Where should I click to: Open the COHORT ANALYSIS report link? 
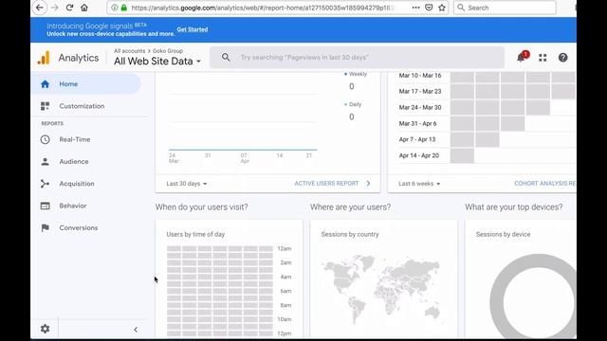544,183
